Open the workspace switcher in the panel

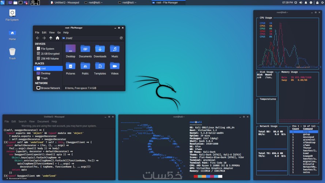point(35,3)
